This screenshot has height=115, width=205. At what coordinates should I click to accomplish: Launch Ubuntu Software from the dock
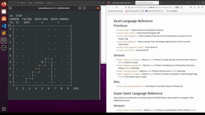tap(4, 19)
